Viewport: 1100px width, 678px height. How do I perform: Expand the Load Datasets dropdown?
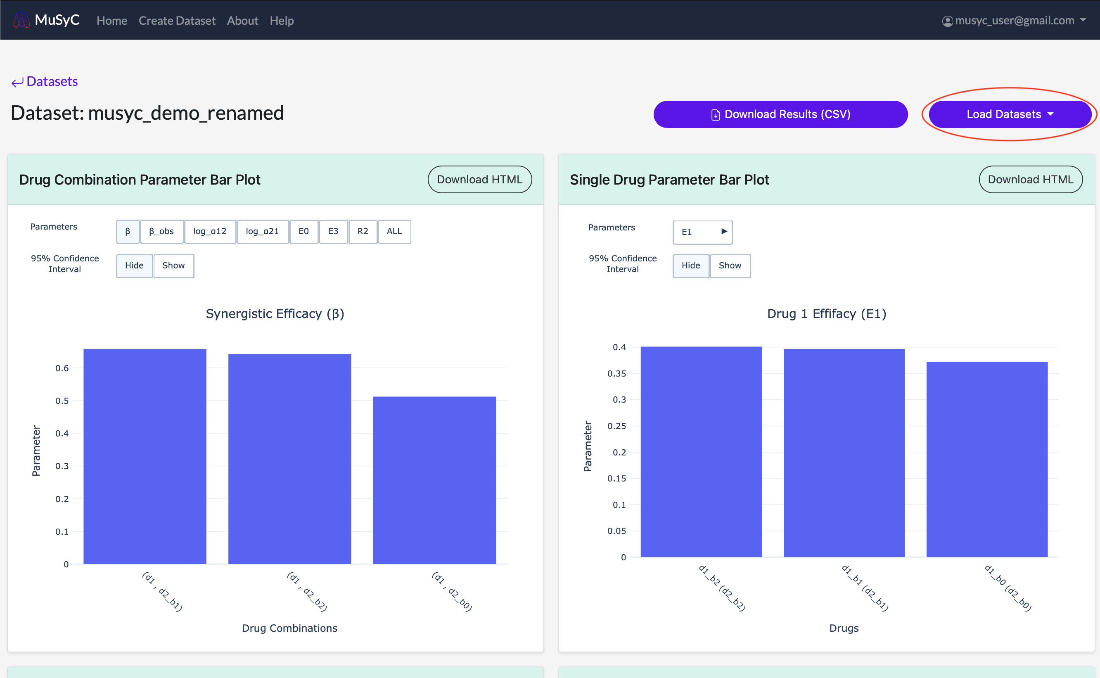click(x=1010, y=114)
